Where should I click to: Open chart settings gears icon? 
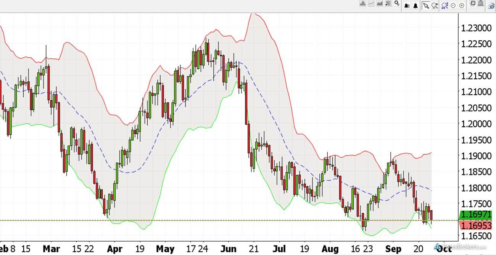(397, 4)
